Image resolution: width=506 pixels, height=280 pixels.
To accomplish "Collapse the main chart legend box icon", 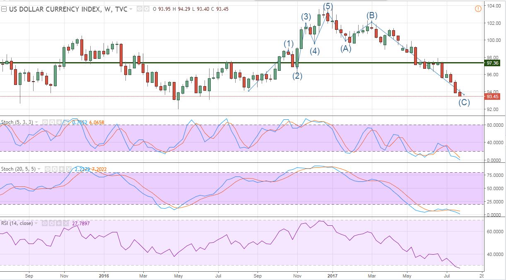I will 4,9.
